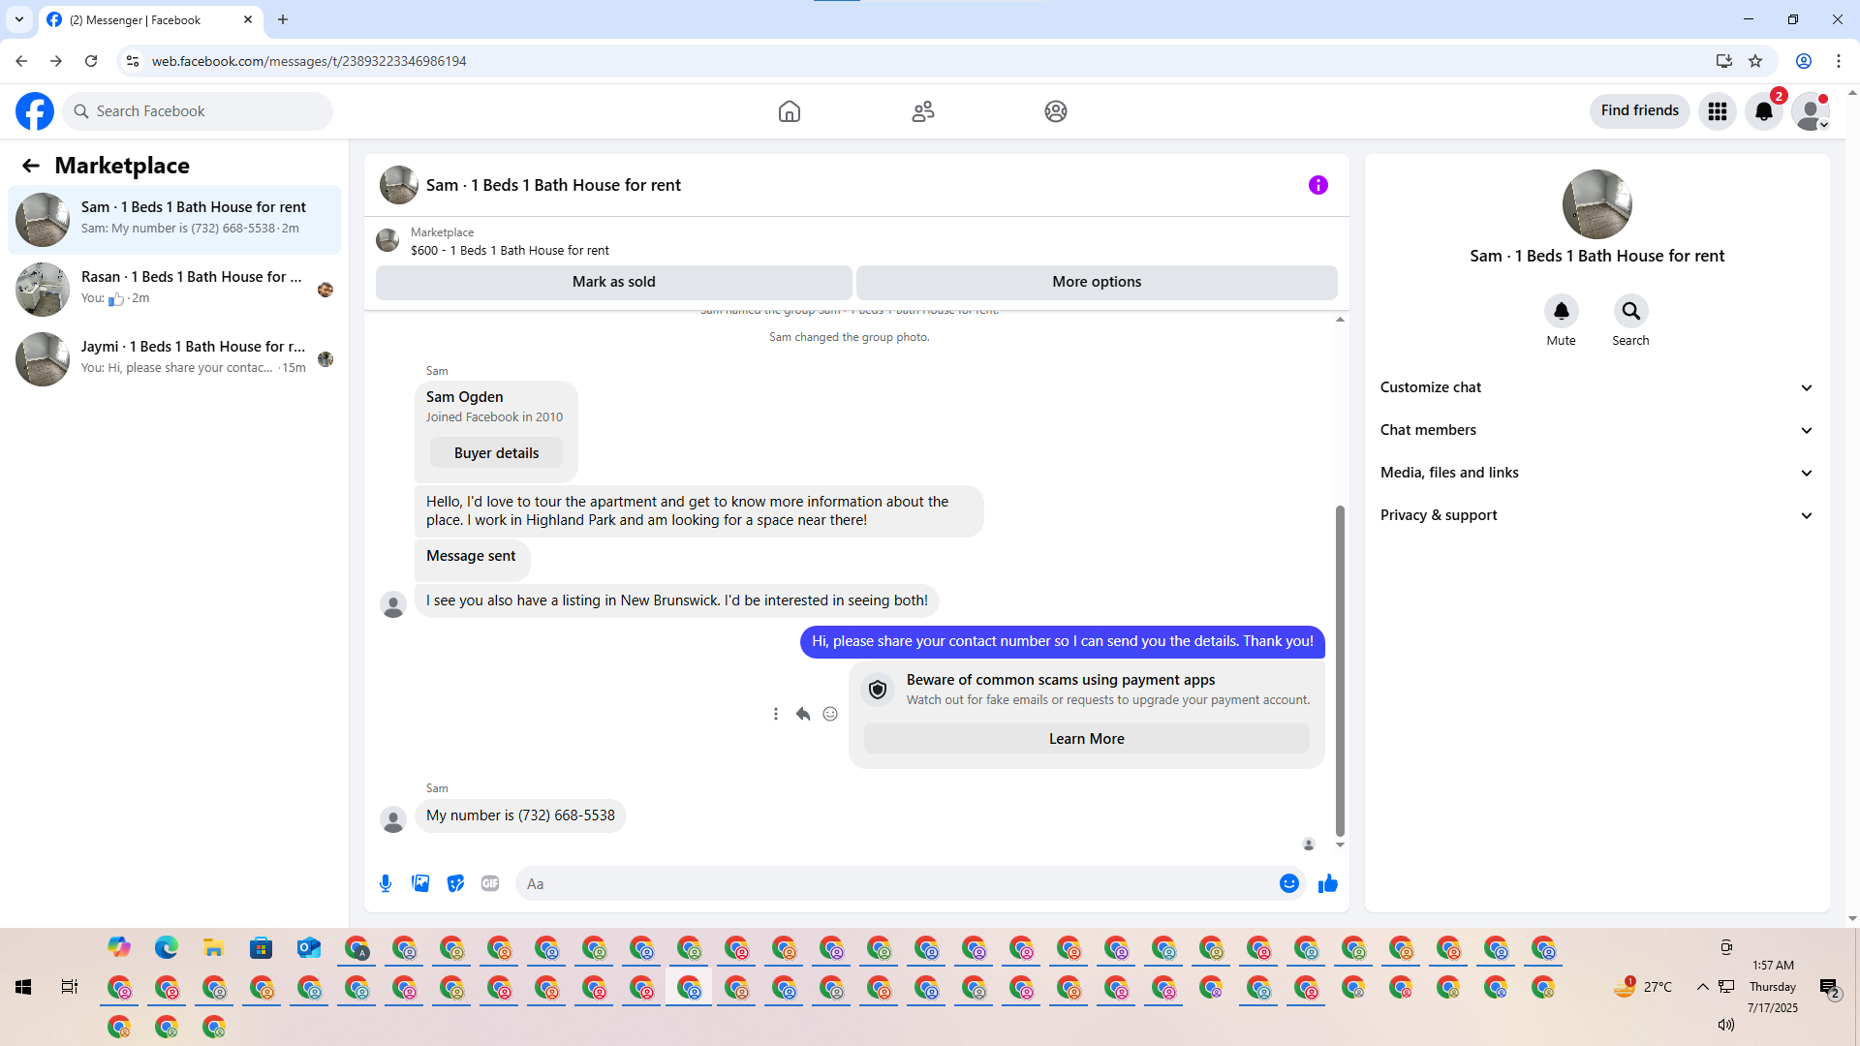The width and height of the screenshot is (1860, 1046).
Task: Attach a file with photo icon
Action: pyautogui.click(x=420, y=883)
